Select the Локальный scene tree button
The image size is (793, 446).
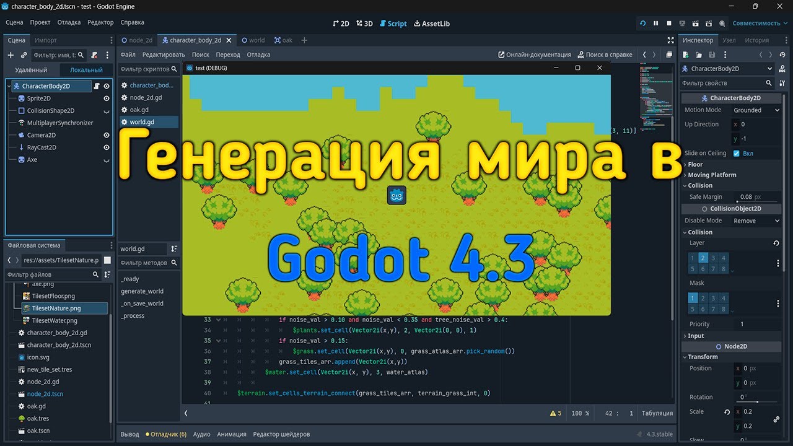pos(86,70)
